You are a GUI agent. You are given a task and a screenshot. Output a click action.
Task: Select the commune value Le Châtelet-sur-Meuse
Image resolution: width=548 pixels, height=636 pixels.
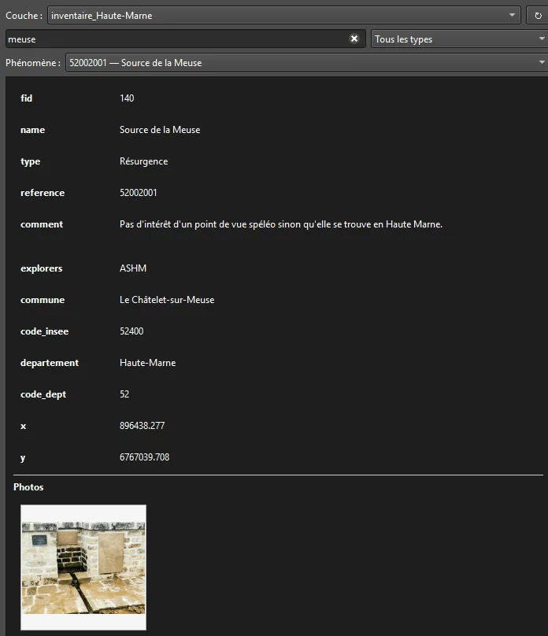pos(167,300)
